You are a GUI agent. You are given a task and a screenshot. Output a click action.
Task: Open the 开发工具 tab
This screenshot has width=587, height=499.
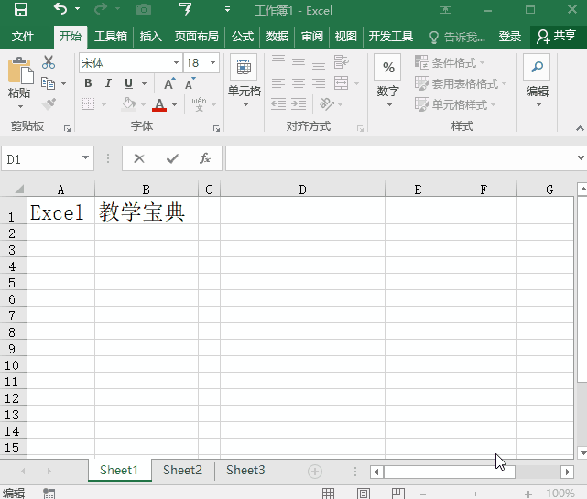click(391, 37)
